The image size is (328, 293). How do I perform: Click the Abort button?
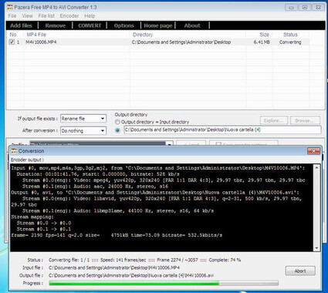point(300,271)
